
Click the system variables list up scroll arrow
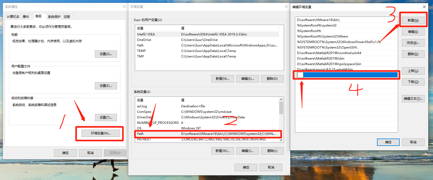click(281, 99)
